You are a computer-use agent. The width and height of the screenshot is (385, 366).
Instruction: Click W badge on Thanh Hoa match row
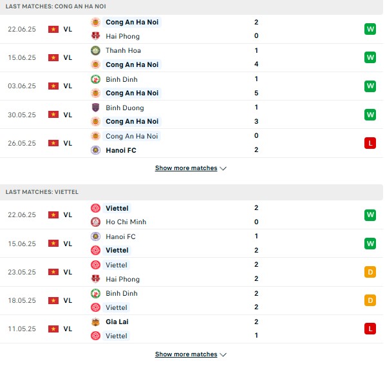(370, 57)
